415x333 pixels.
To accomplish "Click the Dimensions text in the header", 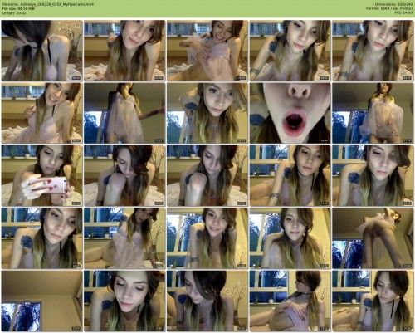I will coord(393,4).
